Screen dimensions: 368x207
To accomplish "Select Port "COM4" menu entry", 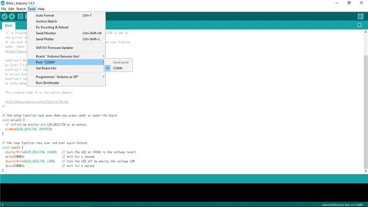I will (x=66, y=62).
